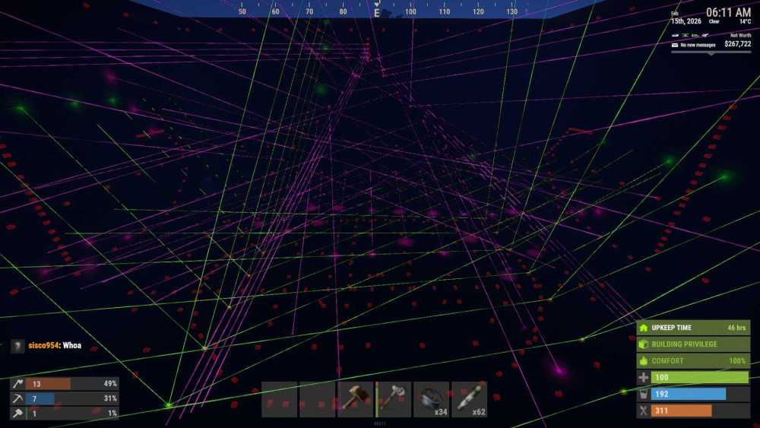Click the thirst cup icon
The height and width of the screenshot is (428, 760).
[643, 395]
